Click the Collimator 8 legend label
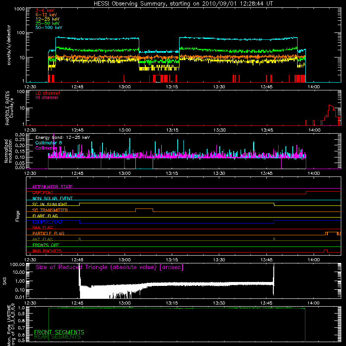Viewport: 346px width, 346px height. coord(48,143)
